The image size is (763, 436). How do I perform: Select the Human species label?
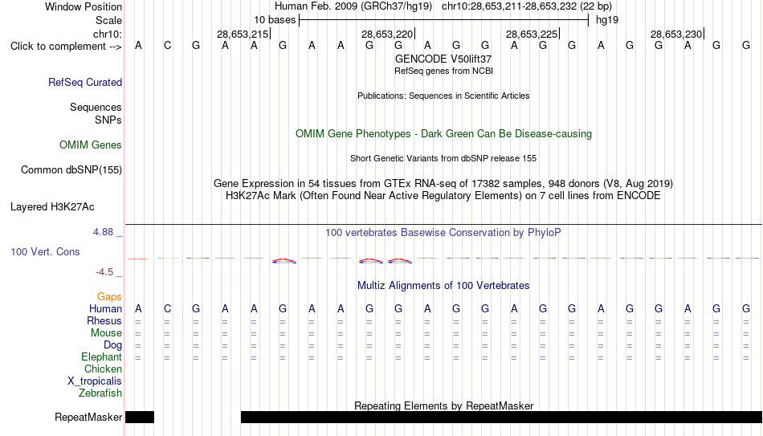105,309
